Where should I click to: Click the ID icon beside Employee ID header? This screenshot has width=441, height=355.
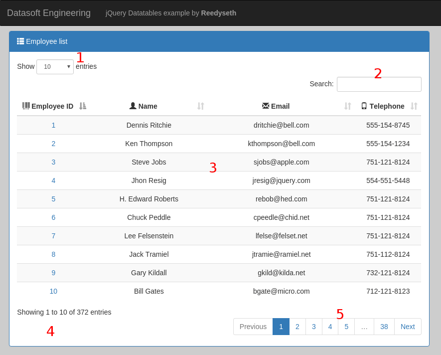(26, 106)
